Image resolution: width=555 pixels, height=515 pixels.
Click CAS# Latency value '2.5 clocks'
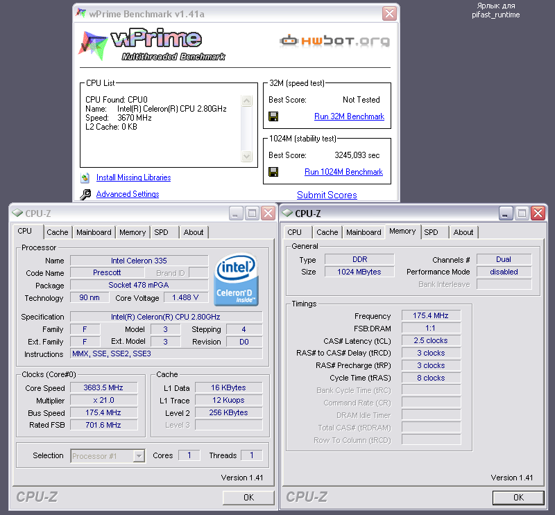(431, 340)
